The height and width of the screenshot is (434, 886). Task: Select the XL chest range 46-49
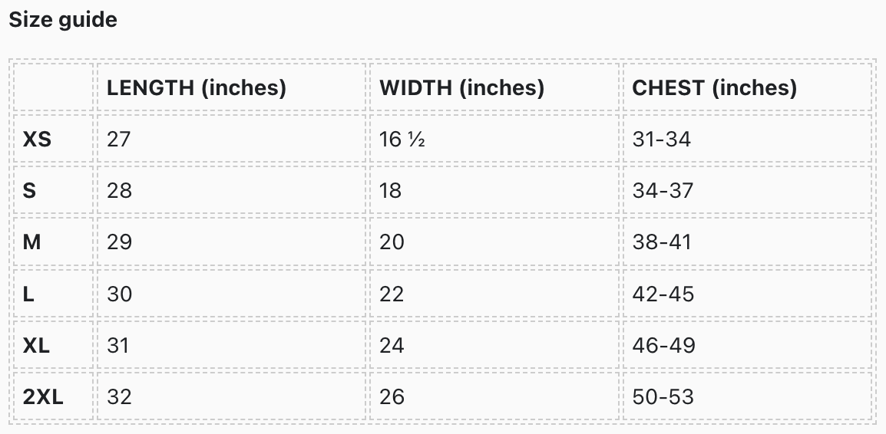[663, 345]
